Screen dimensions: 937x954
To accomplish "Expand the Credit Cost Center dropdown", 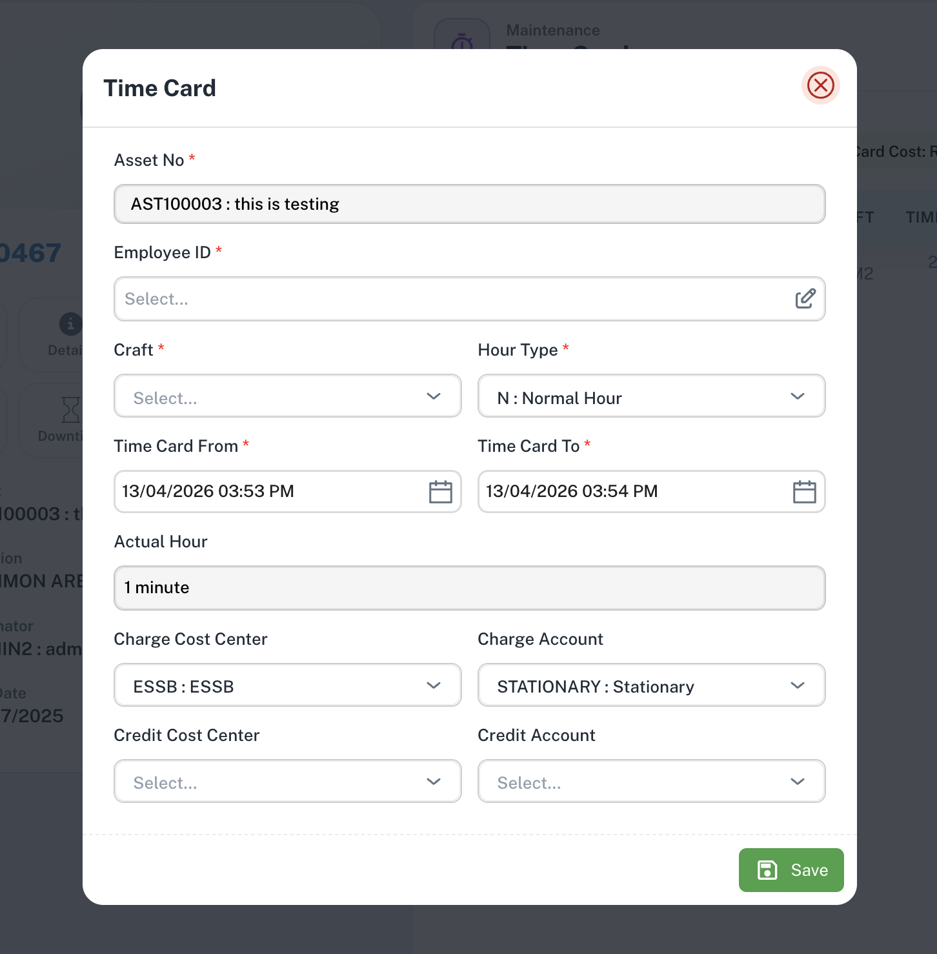I will click(434, 782).
